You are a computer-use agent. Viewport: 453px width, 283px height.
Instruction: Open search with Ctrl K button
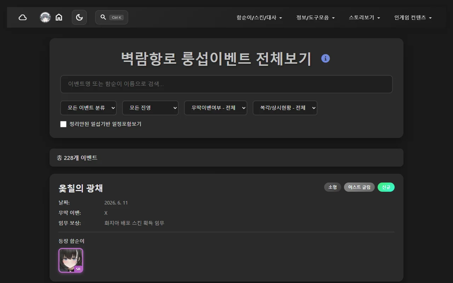(x=111, y=17)
